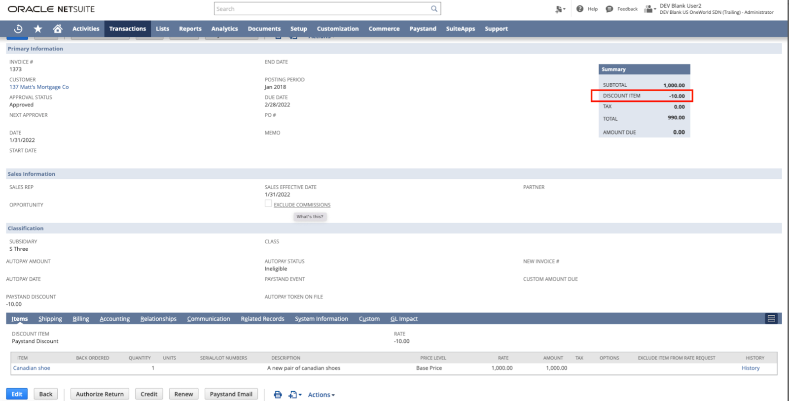Image resolution: width=789 pixels, height=401 pixels.
Task: Switch to the Items subtab
Action: click(20, 319)
